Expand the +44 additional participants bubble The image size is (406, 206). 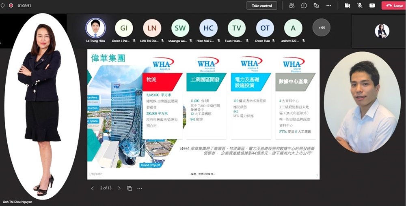point(321,28)
